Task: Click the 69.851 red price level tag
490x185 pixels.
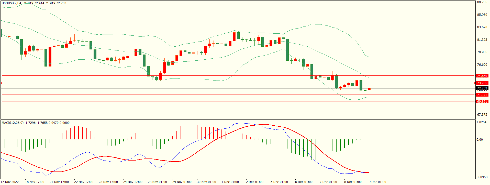Action: click(x=482, y=101)
